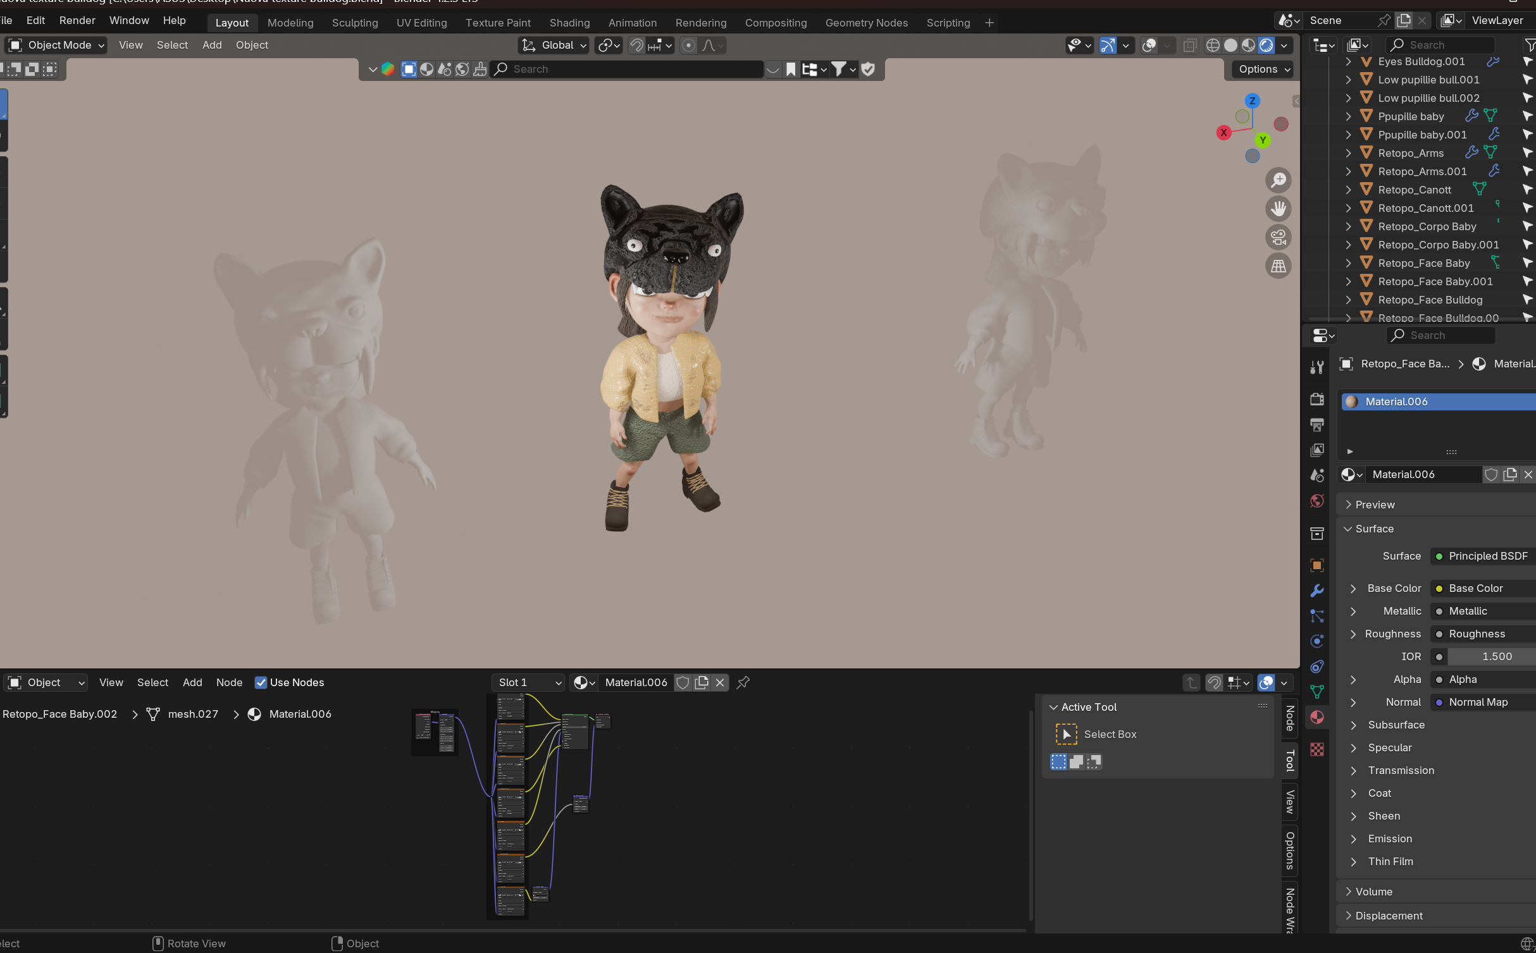
Task: Switch to solid viewport shading
Action: coord(1230,45)
